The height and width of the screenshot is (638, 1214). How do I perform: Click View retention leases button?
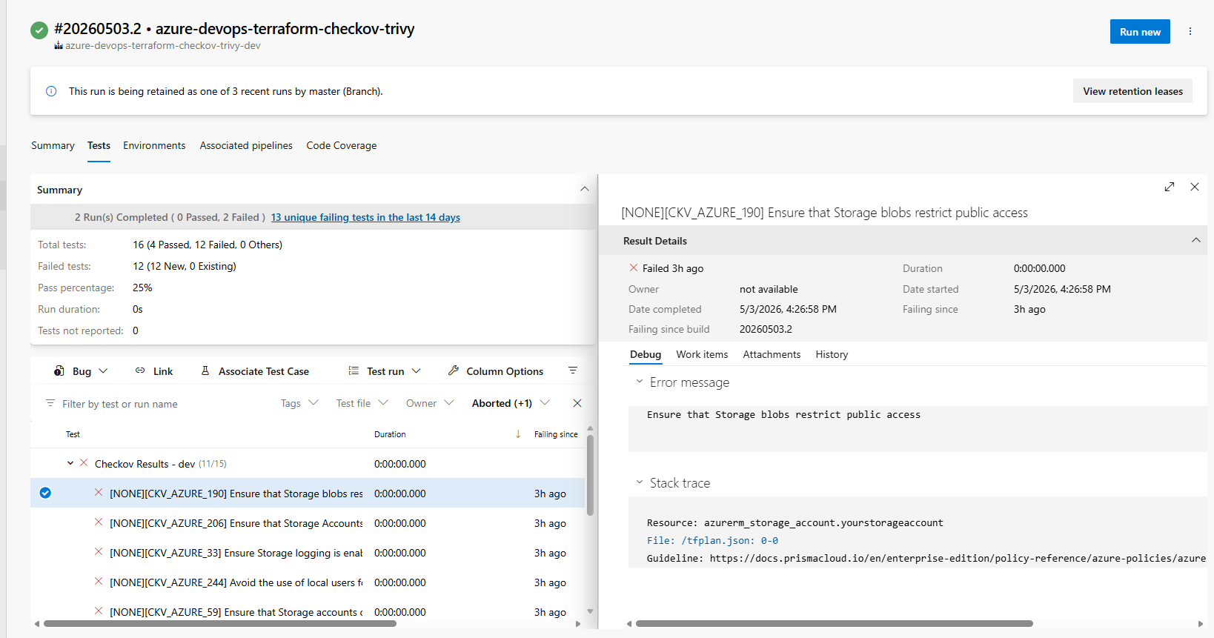(x=1132, y=91)
